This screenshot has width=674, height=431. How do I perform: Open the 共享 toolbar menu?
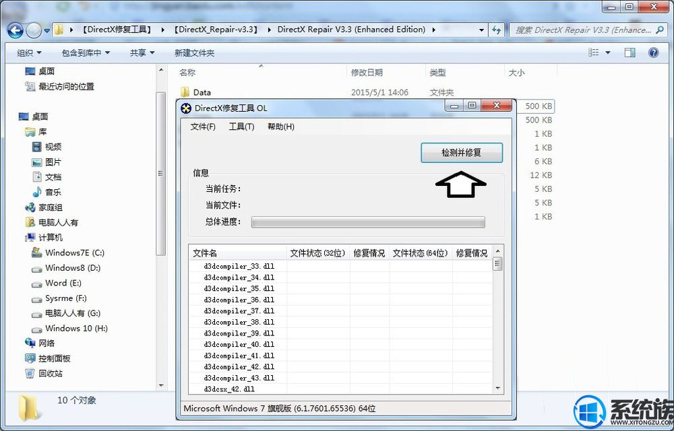142,53
